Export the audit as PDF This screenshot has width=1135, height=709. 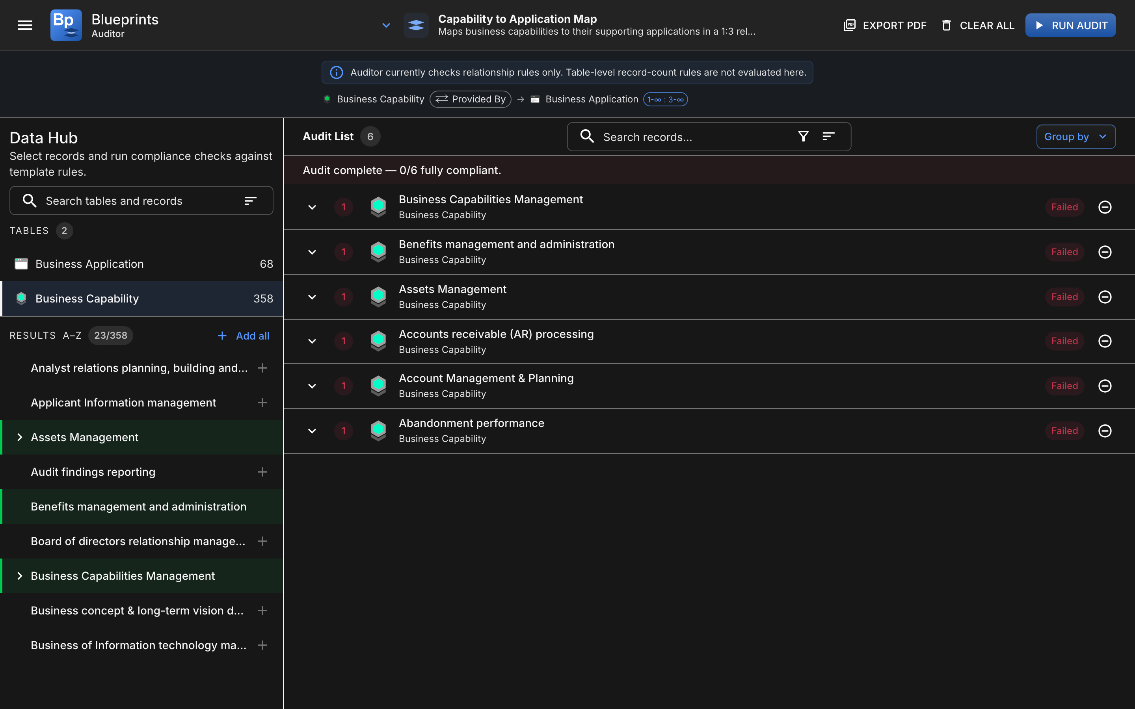point(885,25)
